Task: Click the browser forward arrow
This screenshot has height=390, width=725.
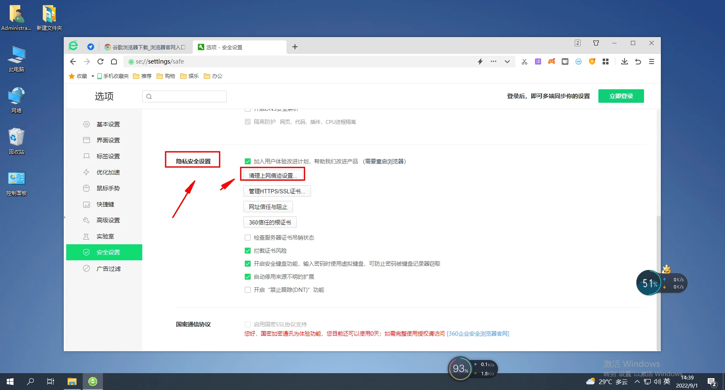Action: [x=87, y=61]
